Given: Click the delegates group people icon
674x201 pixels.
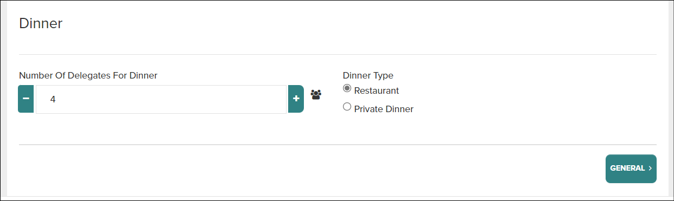Looking at the screenshot, I should pos(316,94).
